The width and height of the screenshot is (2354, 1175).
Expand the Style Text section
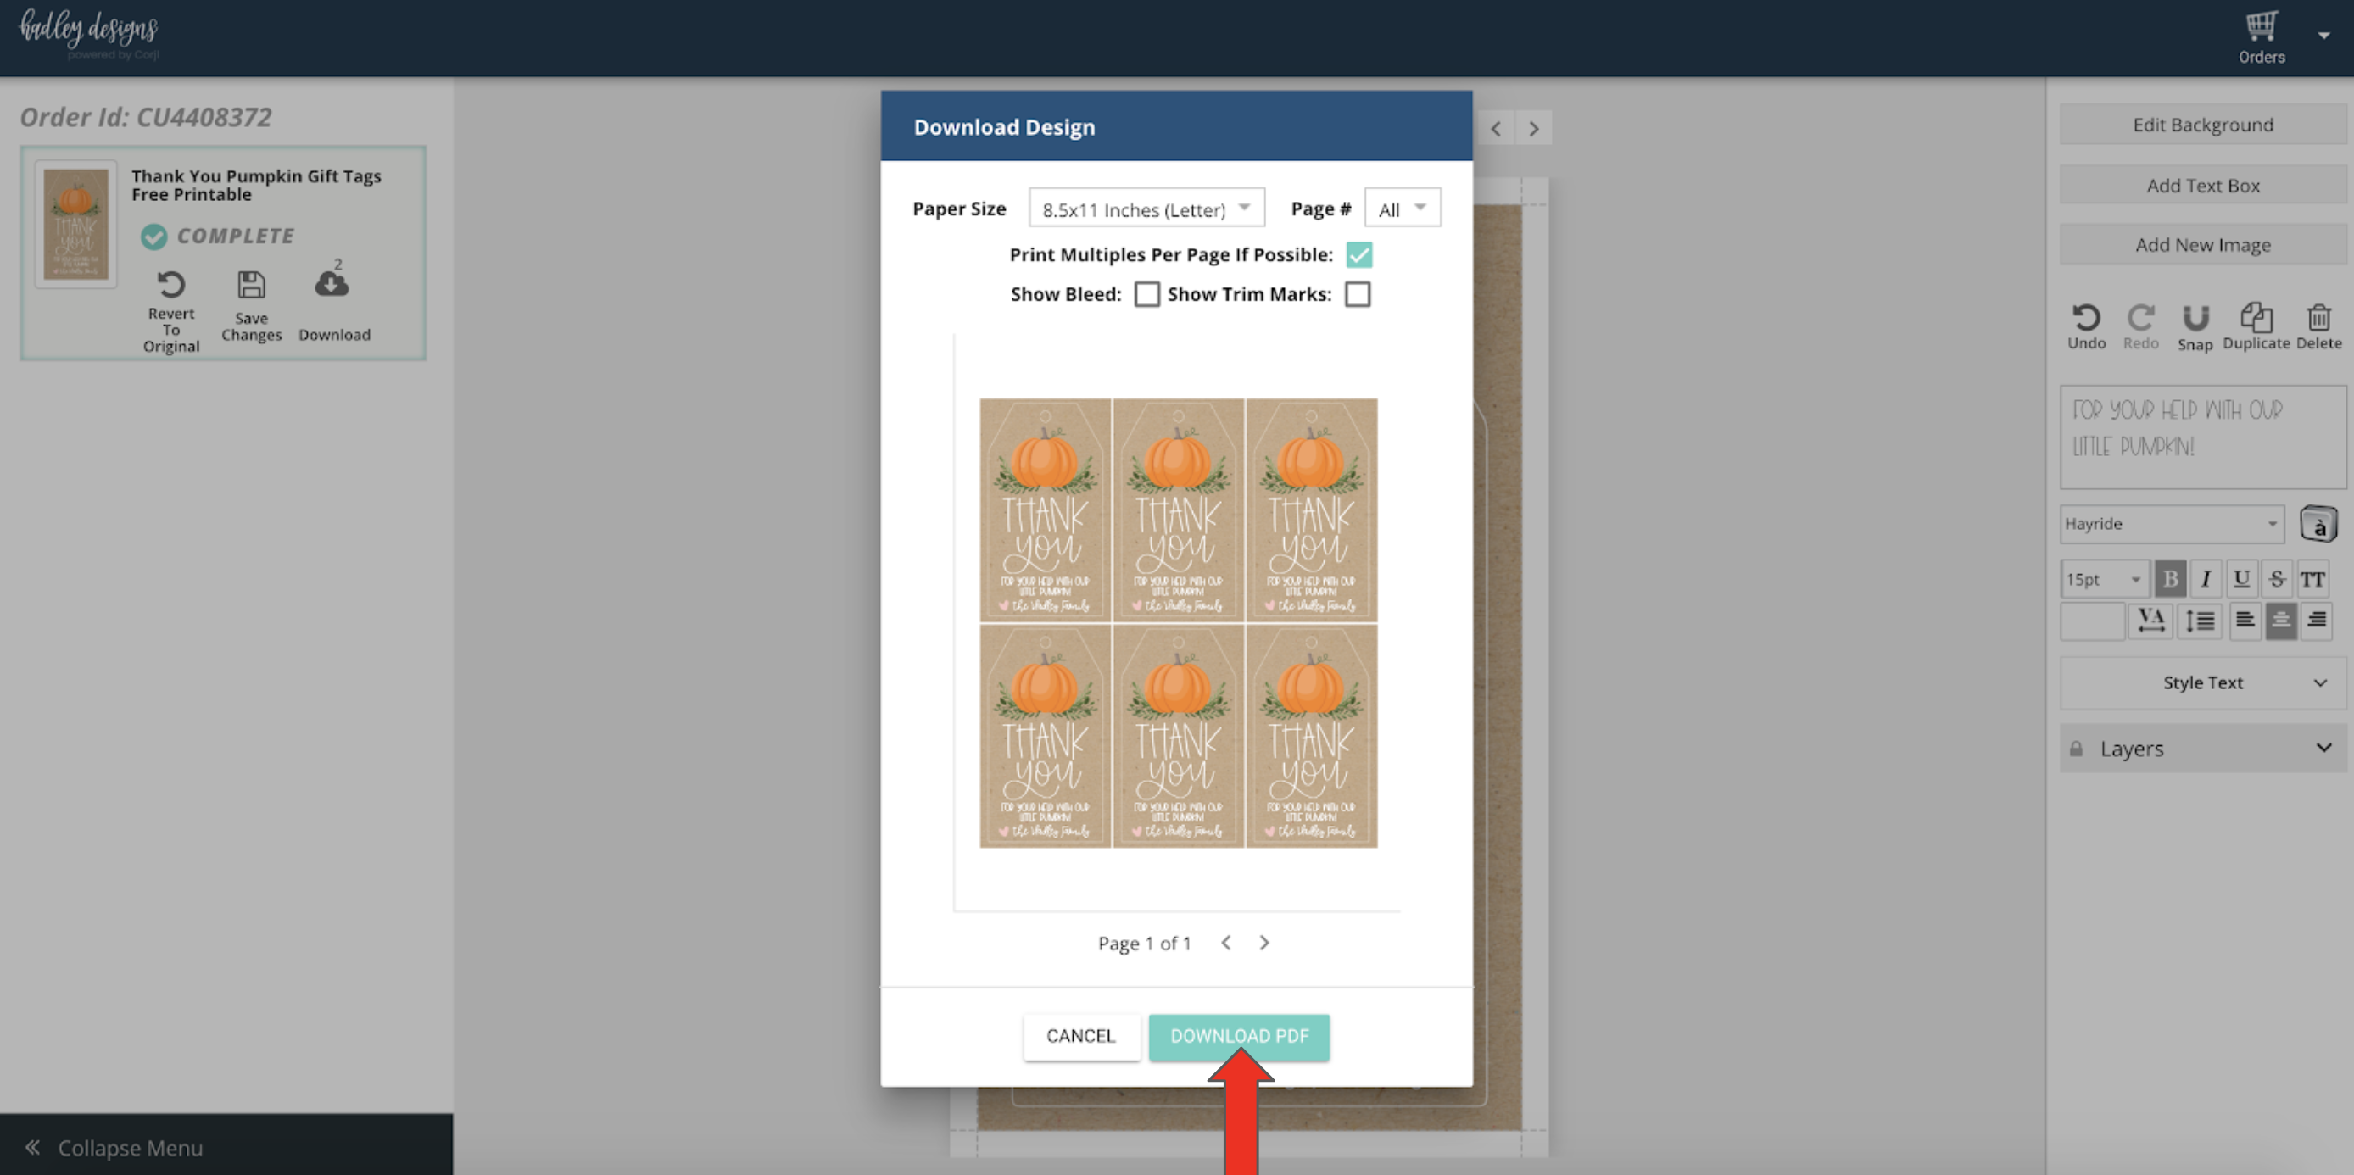coord(2202,682)
